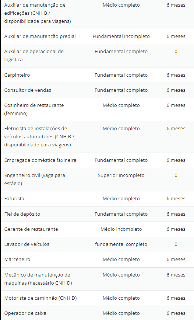Click Médio incompleto education cell

[x=121, y=229]
